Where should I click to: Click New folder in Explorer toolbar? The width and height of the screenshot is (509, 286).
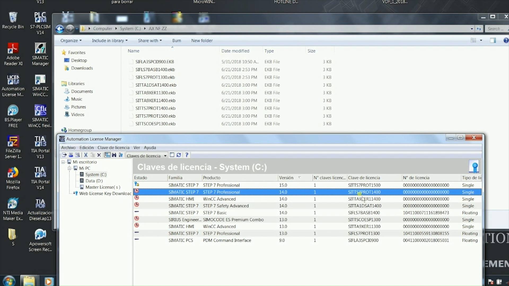click(202, 41)
